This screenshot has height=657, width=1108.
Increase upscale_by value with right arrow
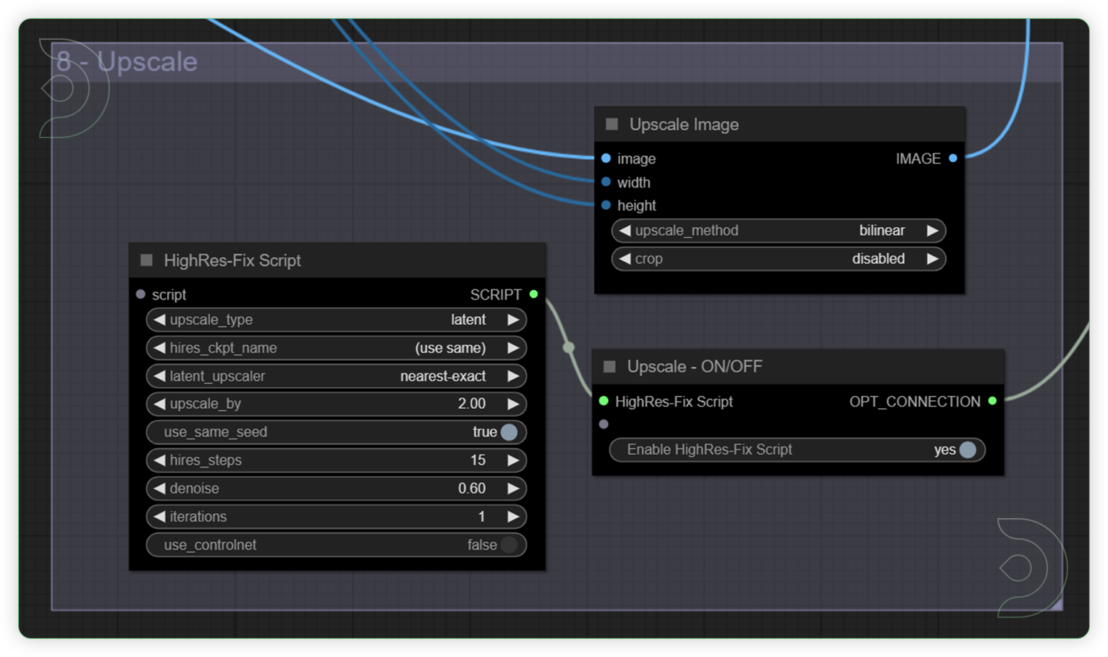513,404
